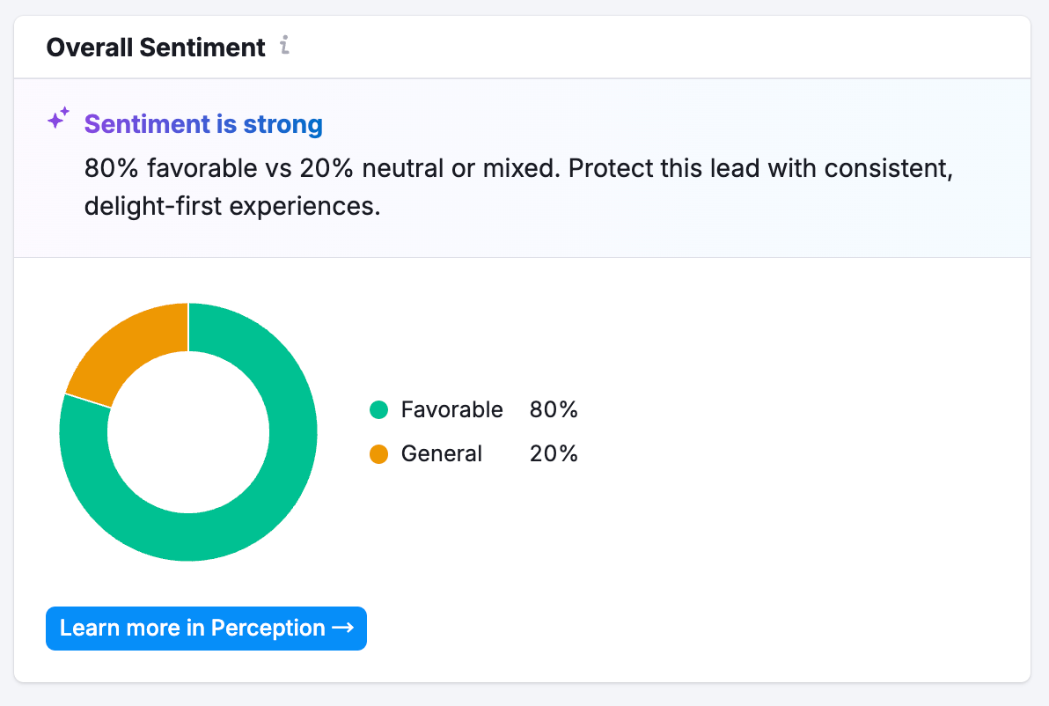Viewport: 1049px width, 706px height.
Task: Click the purple sparkle insight icon
Action: tap(58, 119)
